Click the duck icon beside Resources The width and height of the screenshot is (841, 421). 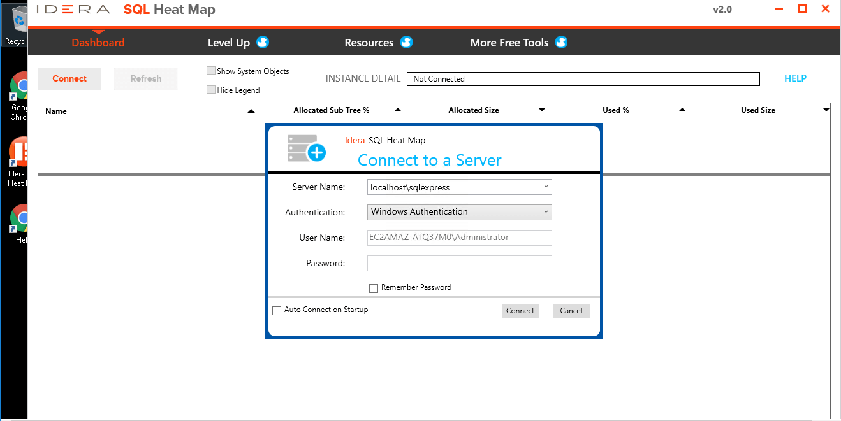pyautogui.click(x=407, y=43)
